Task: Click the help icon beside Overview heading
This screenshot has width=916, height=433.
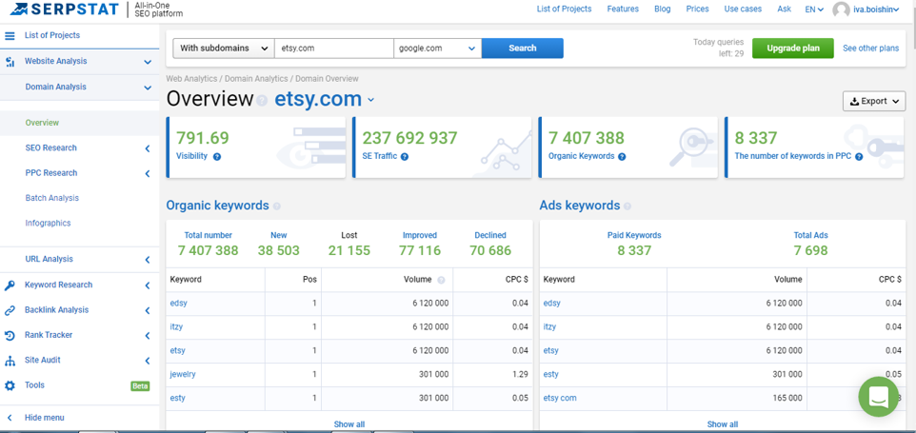Action: (x=262, y=100)
